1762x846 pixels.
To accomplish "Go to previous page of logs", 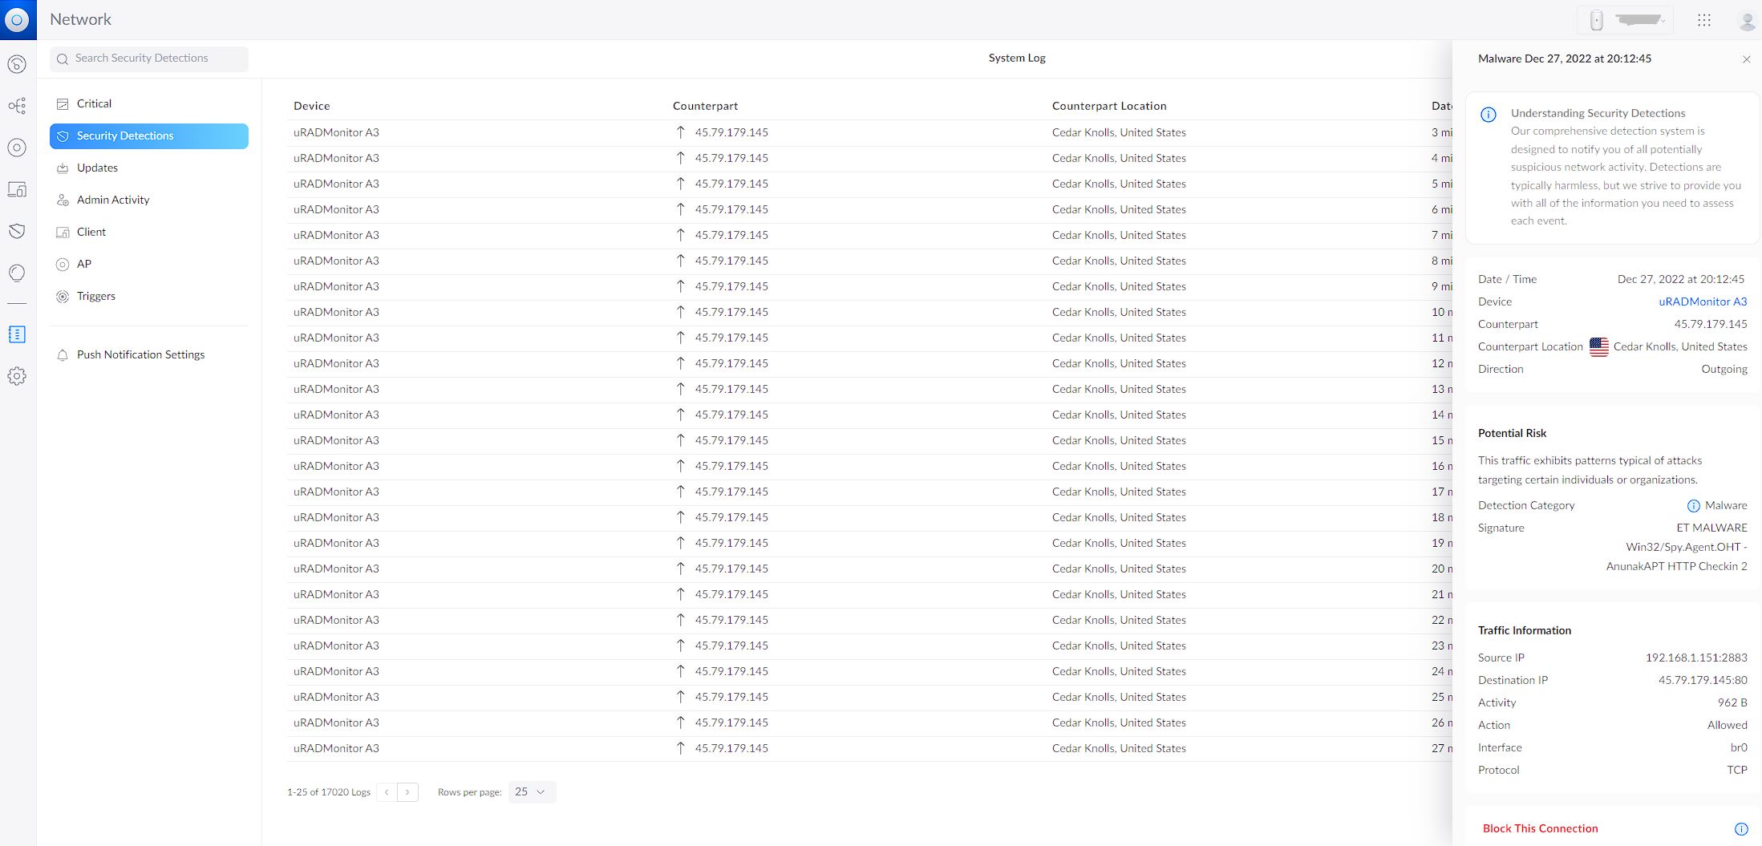I will (387, 792).
